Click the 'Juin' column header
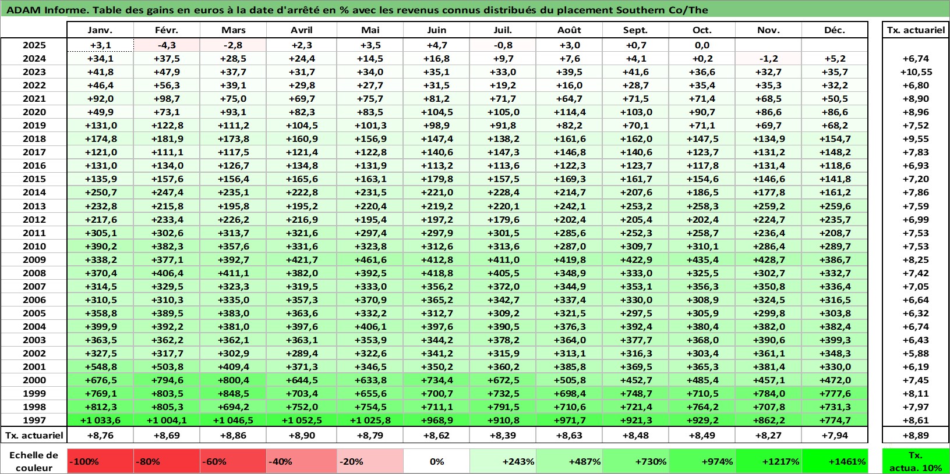Image resolution: width=950 pixels, height=474 pixels. pyautogui.click(x=436, y=30)
